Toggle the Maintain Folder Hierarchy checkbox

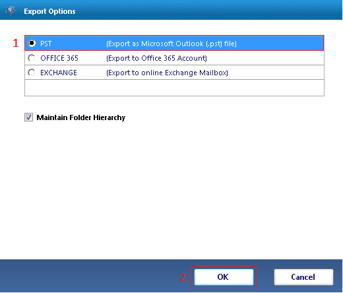(x=28, y=117)
